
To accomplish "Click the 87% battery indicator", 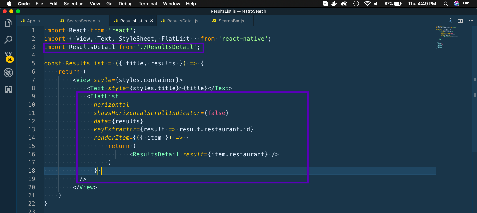I will pyautogui.click(x=394, y=4).
